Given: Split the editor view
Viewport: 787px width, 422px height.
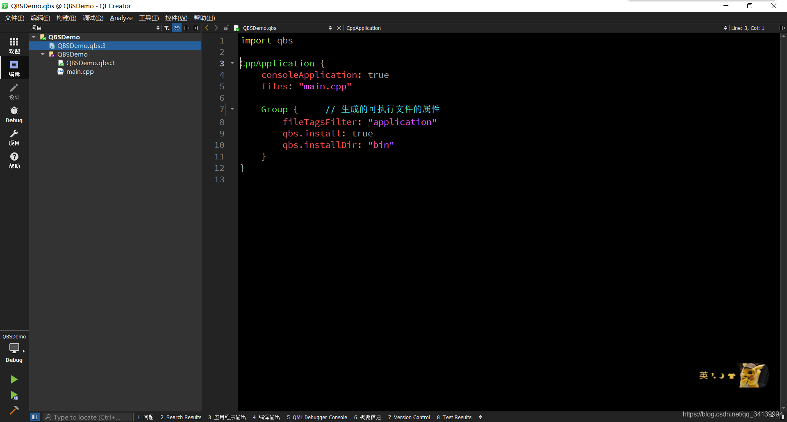Looking at the screenshot, I should (x=782, y=28).
